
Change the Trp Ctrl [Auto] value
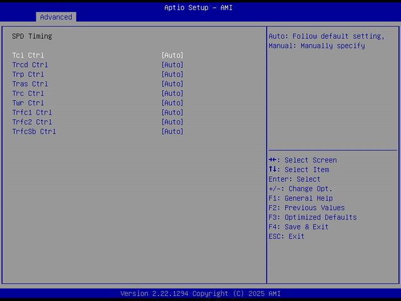[x=172, y=74]
